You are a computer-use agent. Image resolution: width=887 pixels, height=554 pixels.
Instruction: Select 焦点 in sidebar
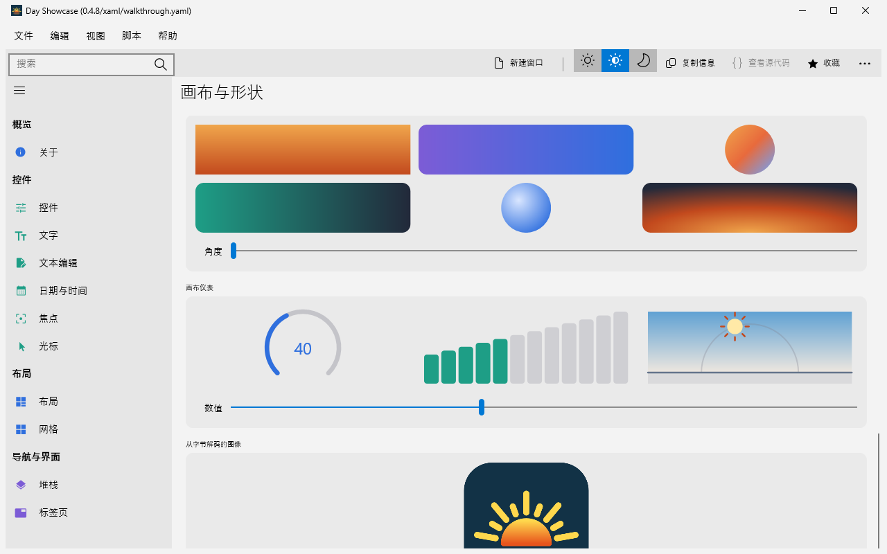[x=49, y=319]
